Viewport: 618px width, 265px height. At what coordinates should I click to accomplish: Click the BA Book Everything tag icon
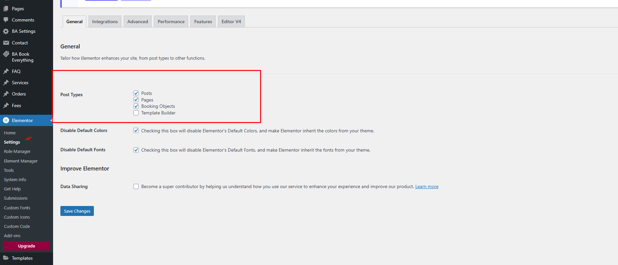tap(6, 54)
